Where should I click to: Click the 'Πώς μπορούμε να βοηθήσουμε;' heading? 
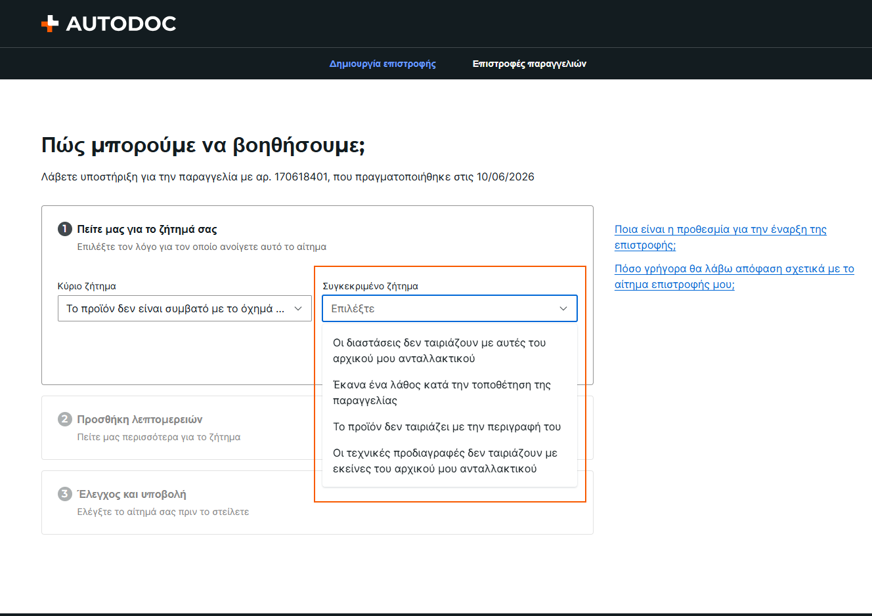click(203, 144)
